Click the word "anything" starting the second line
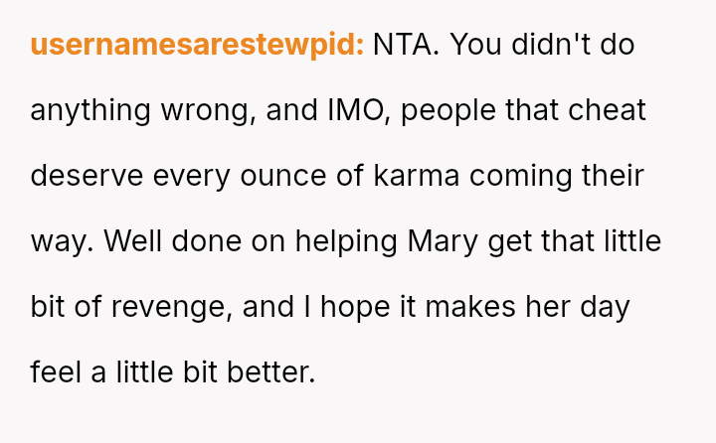This screenshot has width=716, height=443. tap(88, 110)
